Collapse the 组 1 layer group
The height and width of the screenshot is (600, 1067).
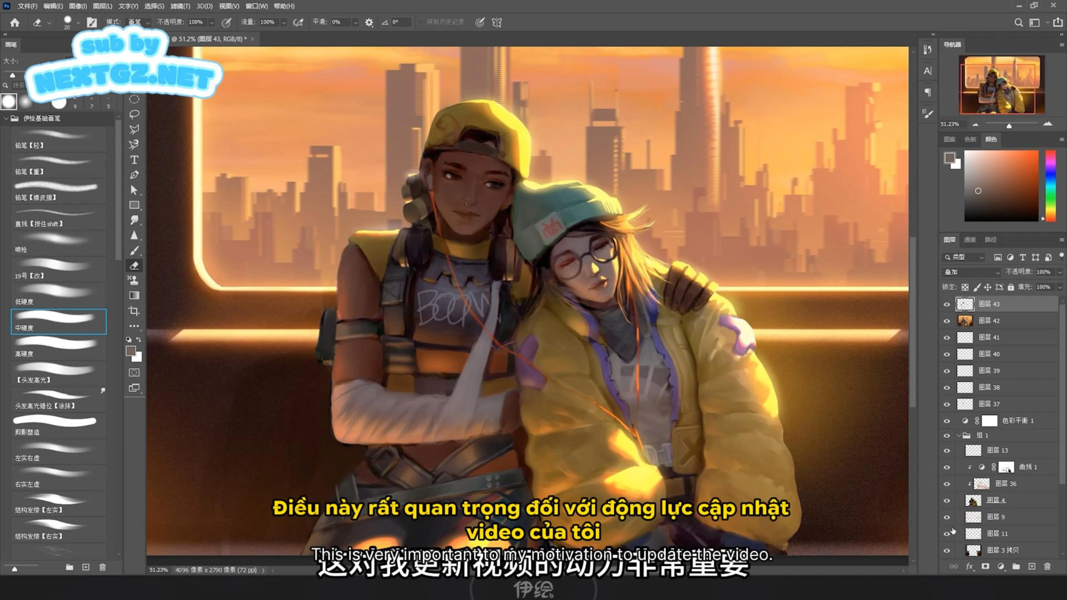point(959,435)
